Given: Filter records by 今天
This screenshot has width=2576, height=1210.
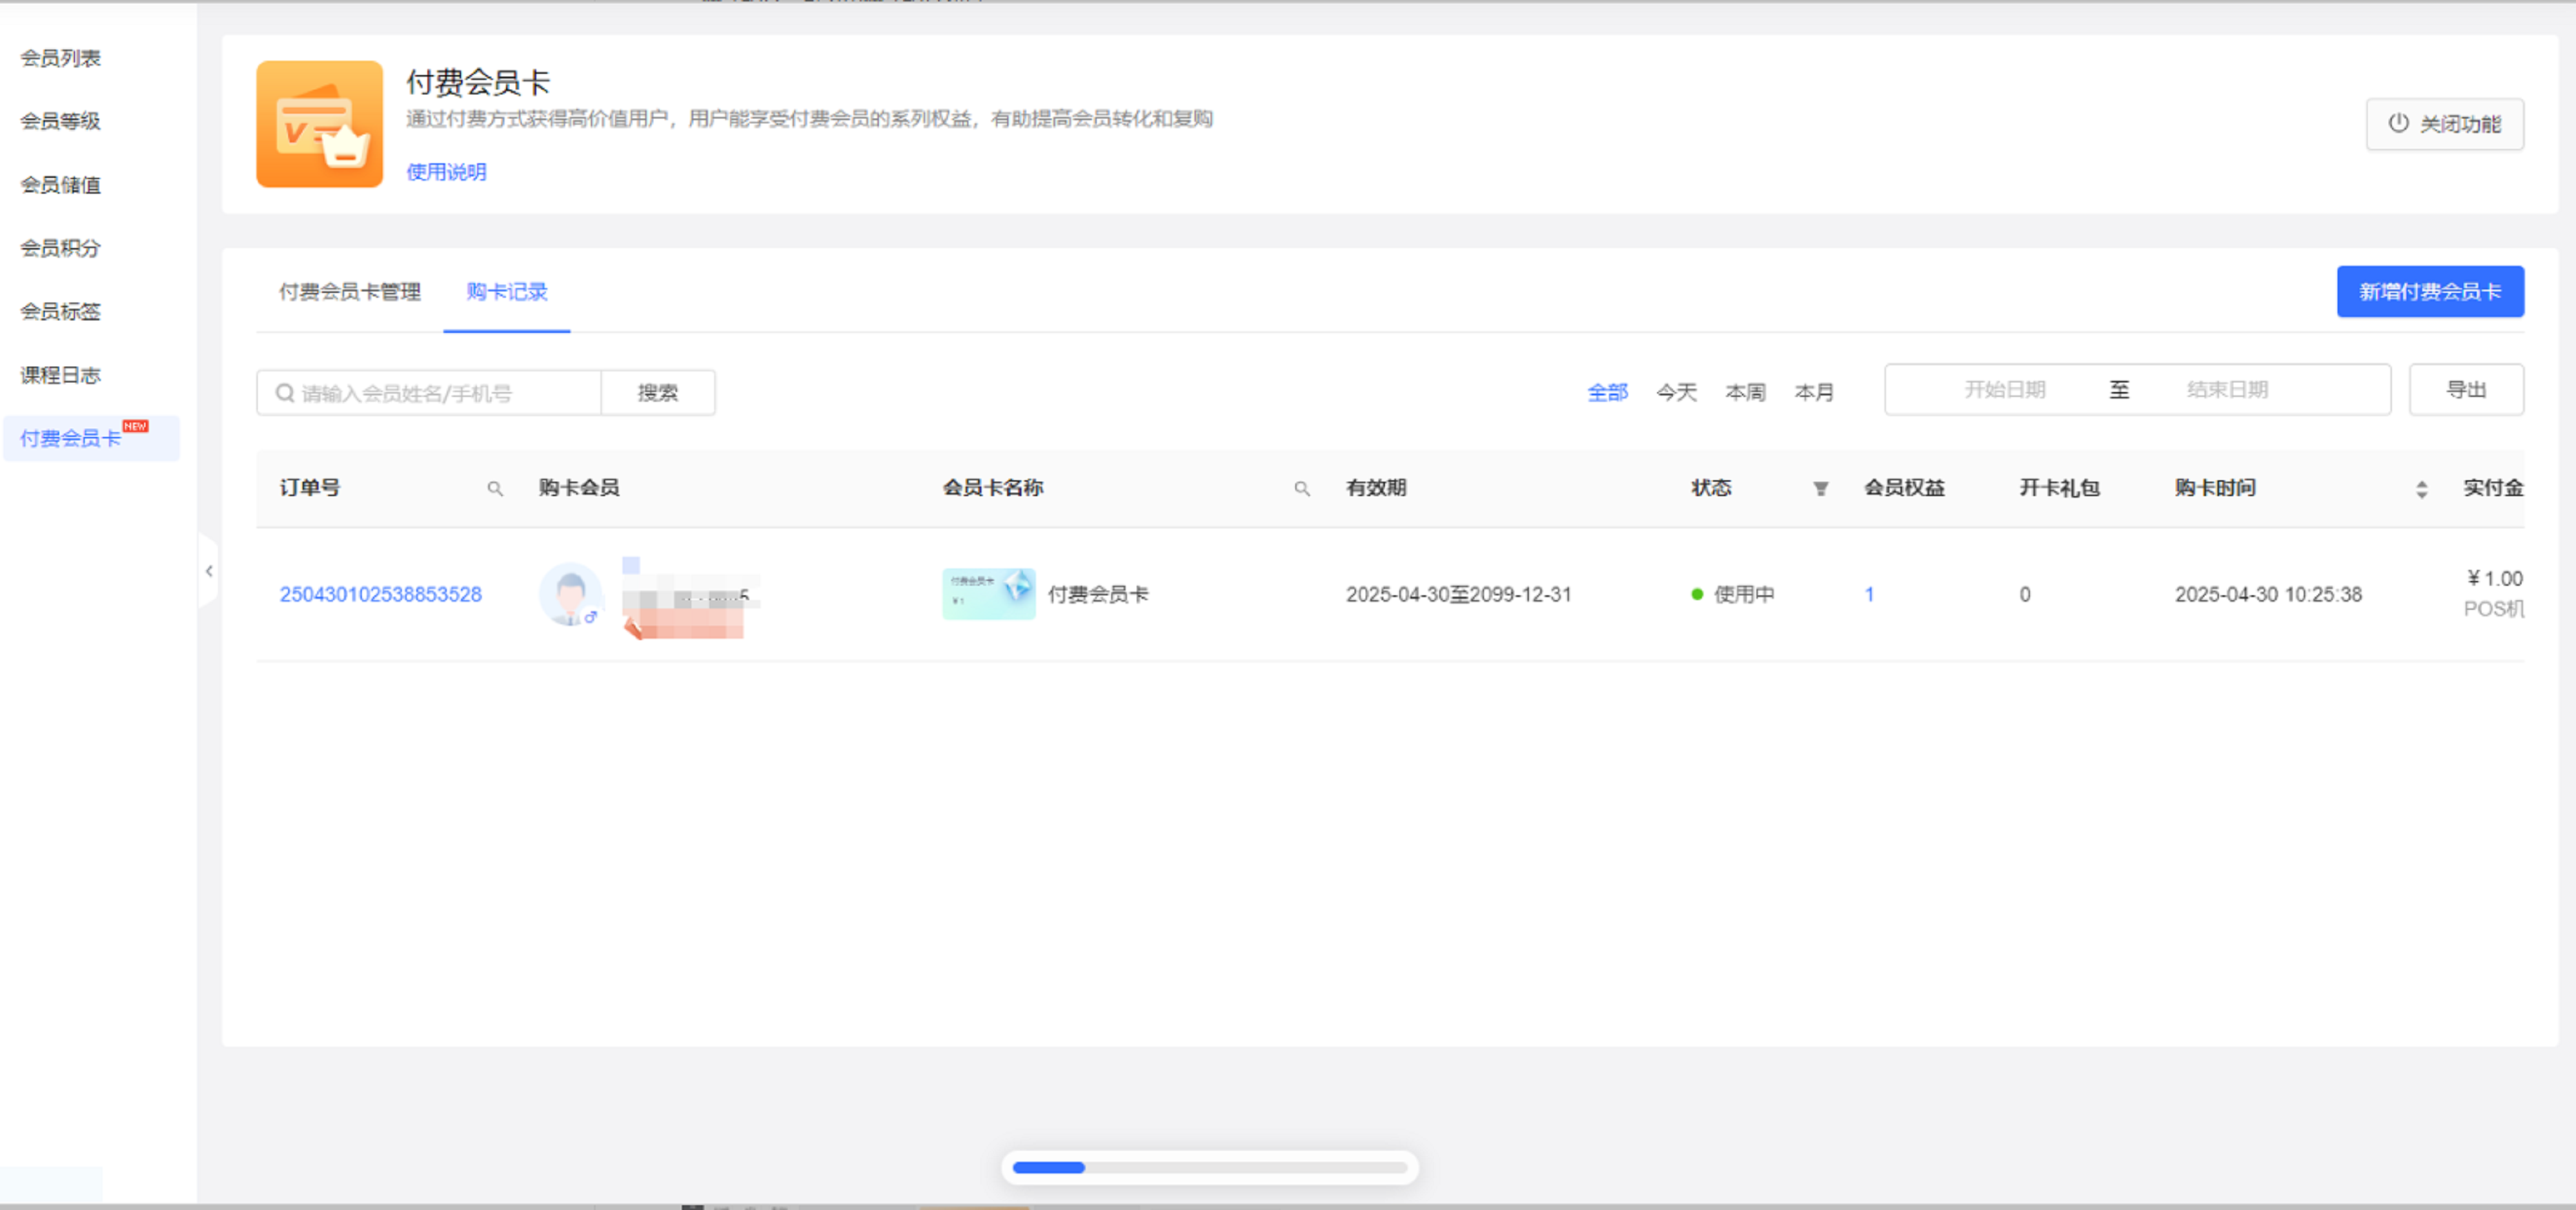Looking at the screenshot, I should point(1676,392).
